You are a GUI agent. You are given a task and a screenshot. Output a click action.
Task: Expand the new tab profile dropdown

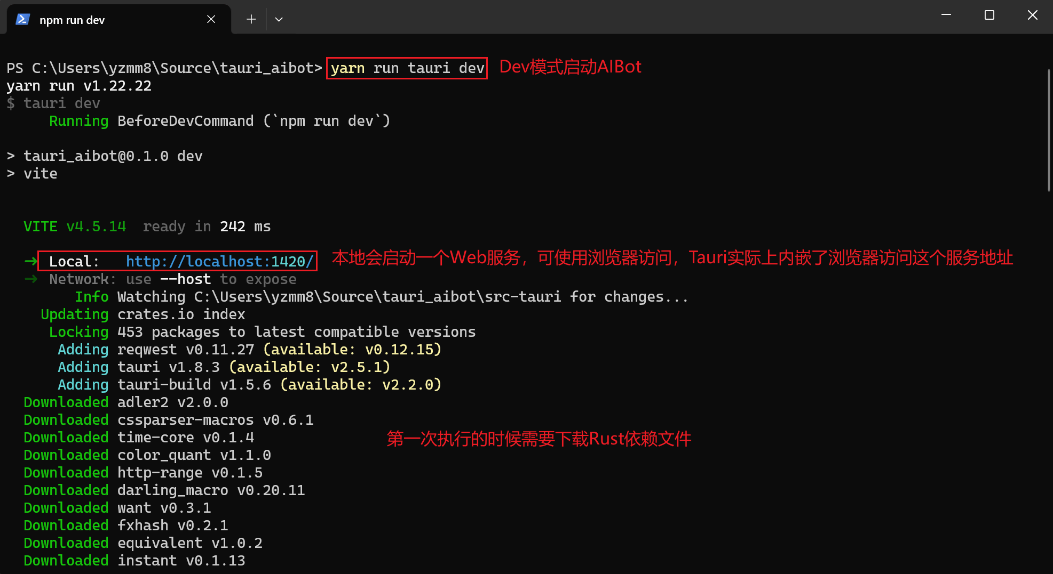279,19
